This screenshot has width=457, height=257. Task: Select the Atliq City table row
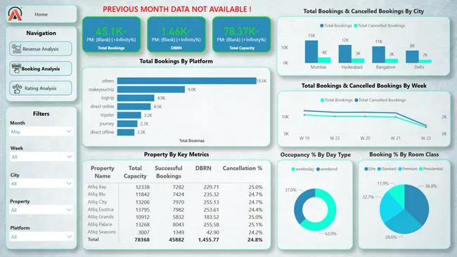(x=175, y=202)
